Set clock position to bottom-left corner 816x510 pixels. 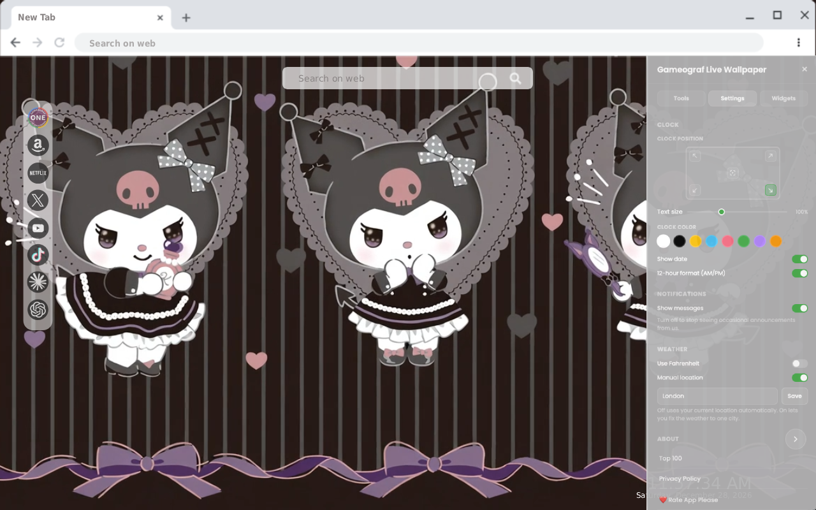[x=695, y=190]
